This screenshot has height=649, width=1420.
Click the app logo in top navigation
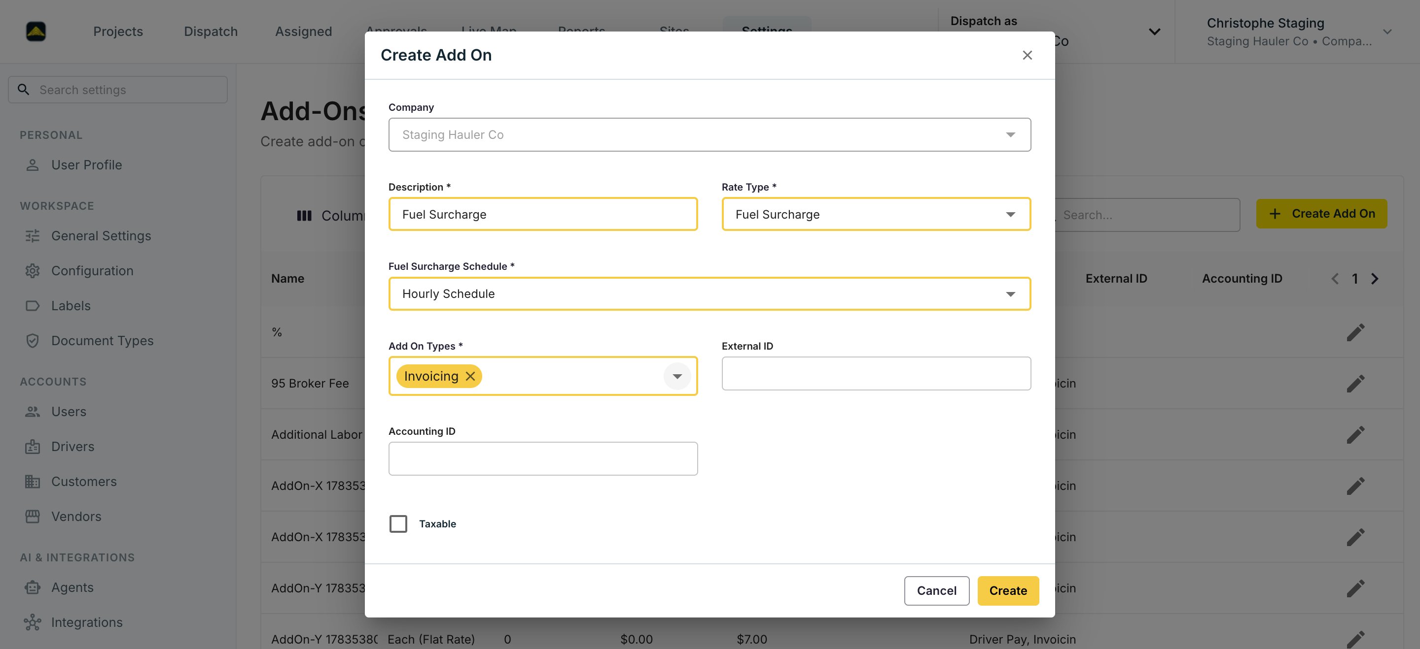tap(36, 32)
